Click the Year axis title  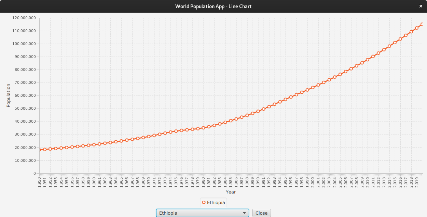point(231,192)
